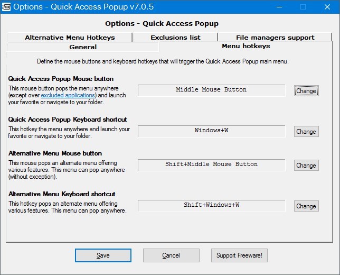This screenshot has height=275, width=340.
Task: Switch to the Exclusions list tab
Action: [x=175, y=38]
